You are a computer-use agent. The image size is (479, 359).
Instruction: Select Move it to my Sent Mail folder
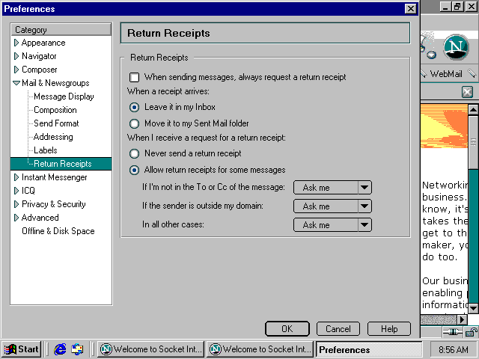[135, 123]
